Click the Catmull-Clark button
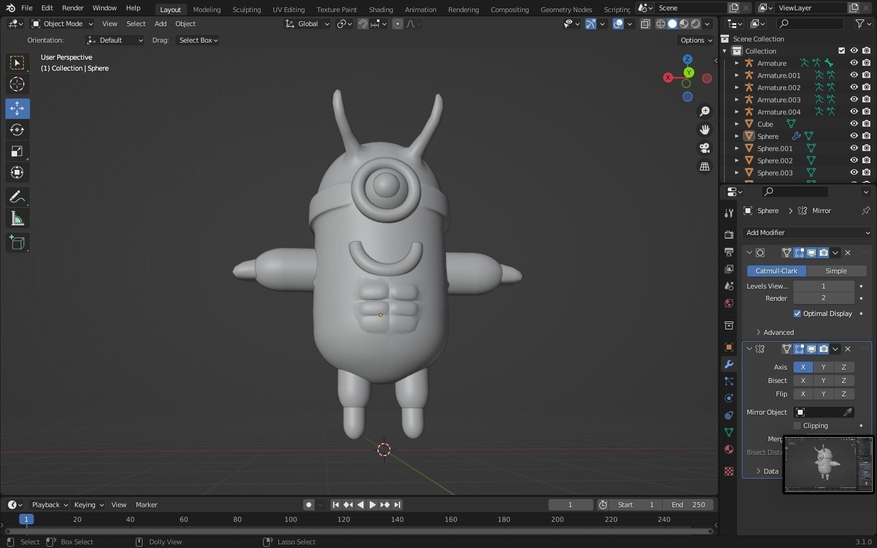Image resolution: width=877 pixels, height=548 pixels. [777, 271]
